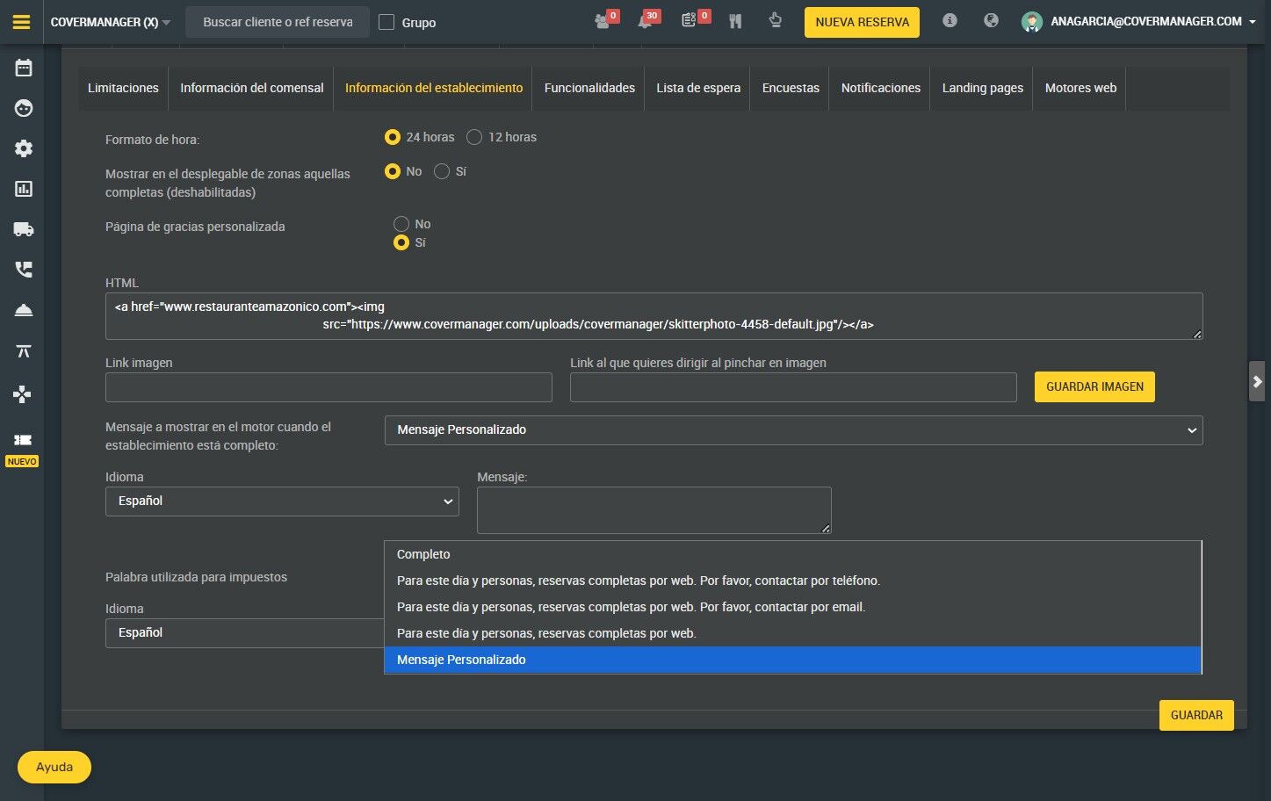This screenshot has width=1271, height=801.
Task: Click the globe language icon
Action: click(991, 21)
